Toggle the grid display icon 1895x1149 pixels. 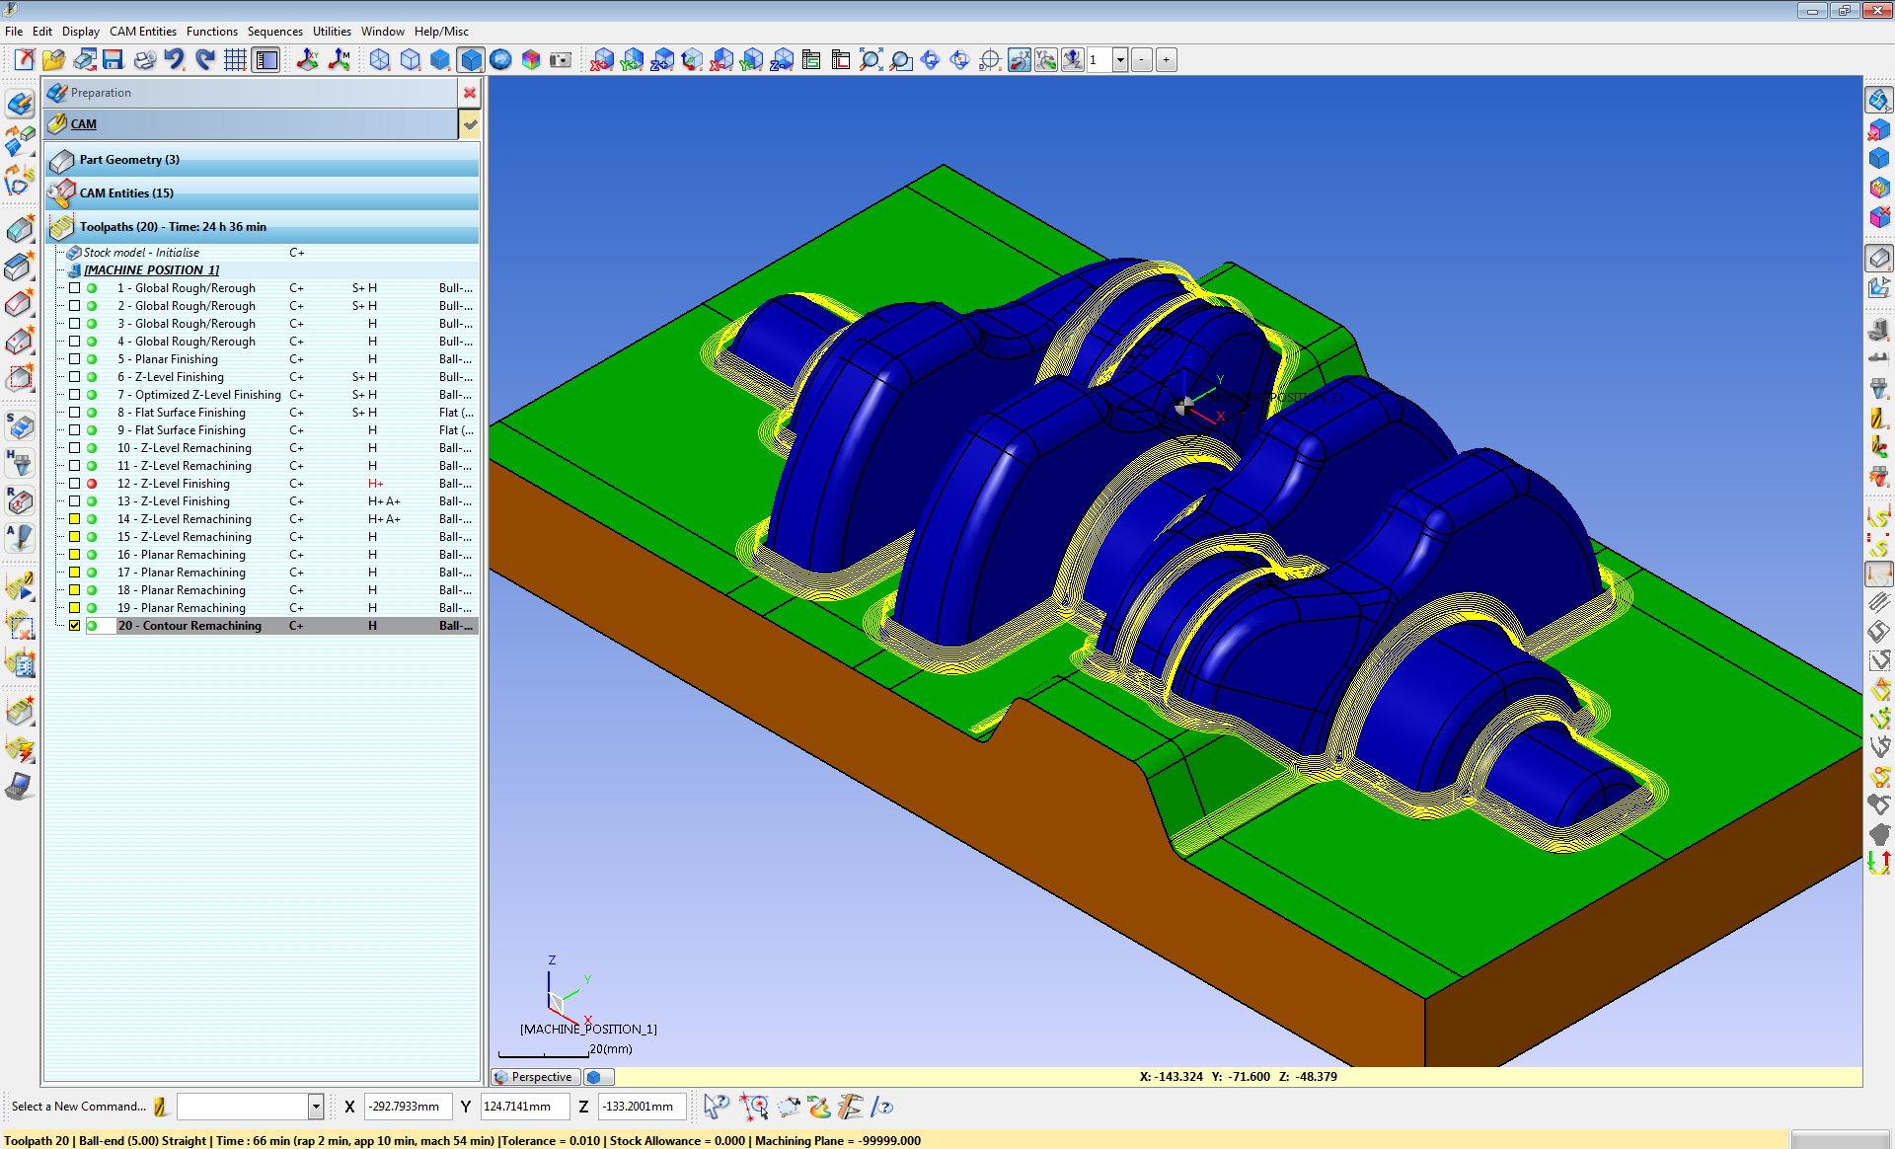[x=235, y=60]
